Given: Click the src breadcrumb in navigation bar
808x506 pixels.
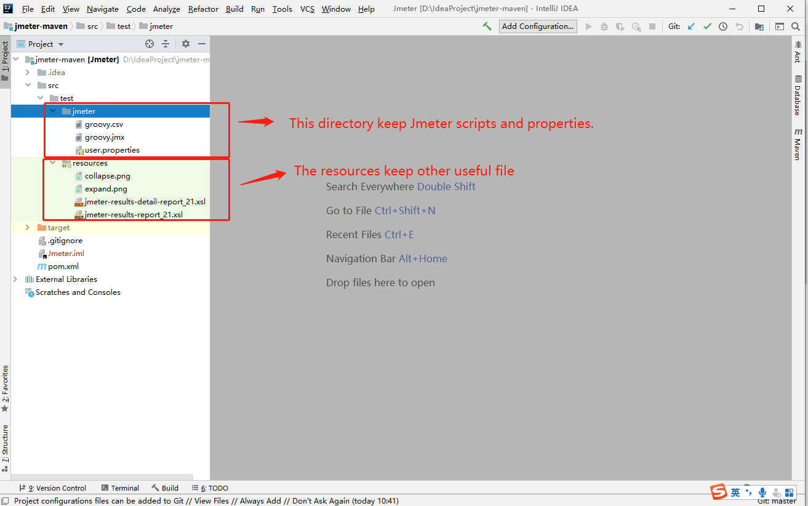Looking at the screenshot, I should [87, 26].
